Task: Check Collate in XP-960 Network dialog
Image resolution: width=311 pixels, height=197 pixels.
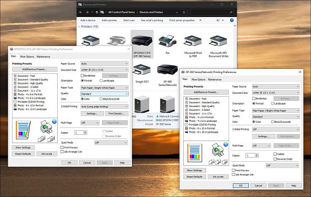Action: [x=275, y=154]
